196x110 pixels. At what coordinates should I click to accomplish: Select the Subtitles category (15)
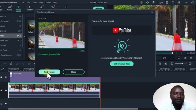pyautogui.click(x=11, y=46)
